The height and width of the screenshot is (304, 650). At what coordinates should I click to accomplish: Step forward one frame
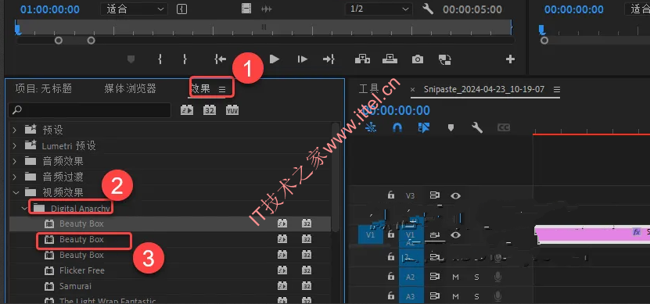point(302,59)
